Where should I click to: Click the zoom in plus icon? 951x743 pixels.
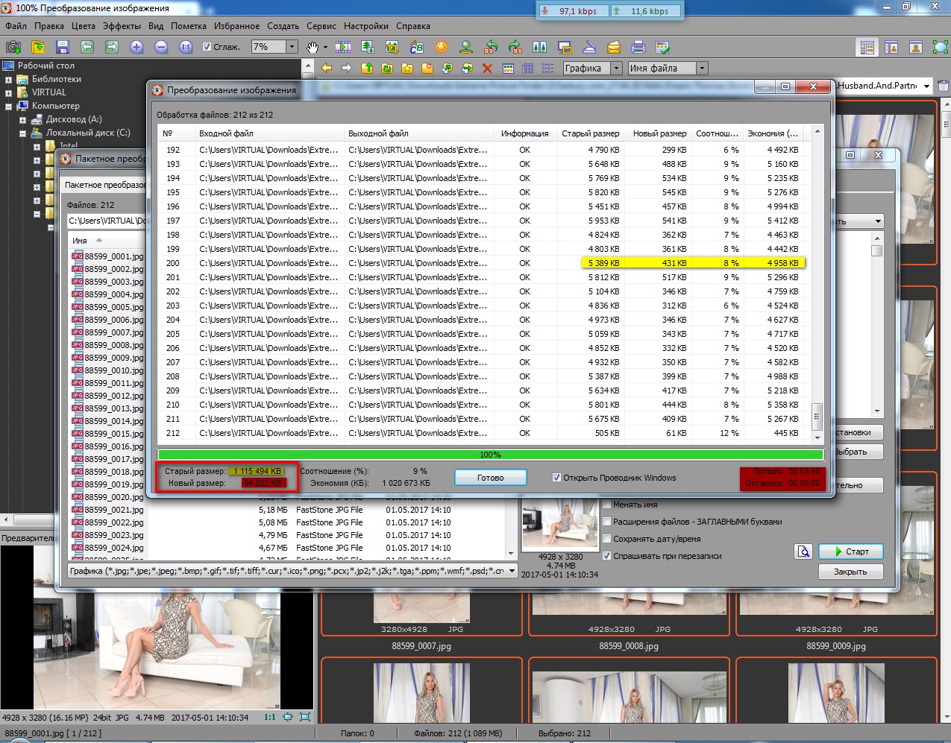(x=136, y=47)
